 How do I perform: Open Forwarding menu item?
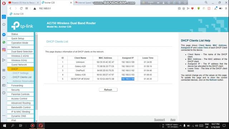pyautogui.click(x=20, y=86)
